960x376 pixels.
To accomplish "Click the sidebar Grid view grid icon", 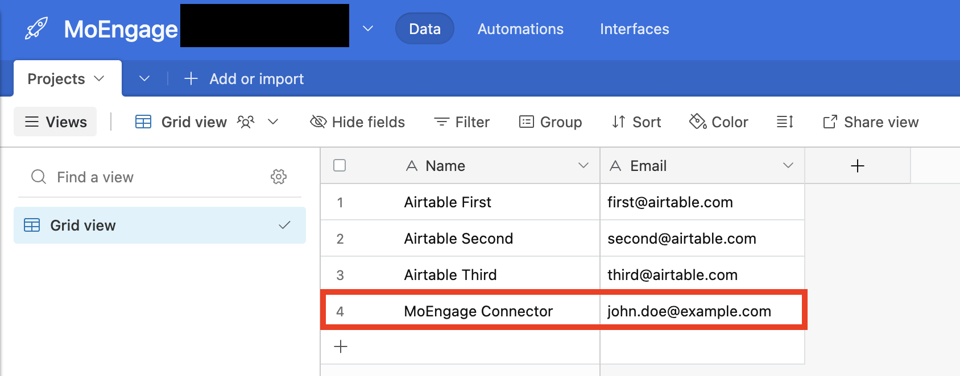I will 32,225.
